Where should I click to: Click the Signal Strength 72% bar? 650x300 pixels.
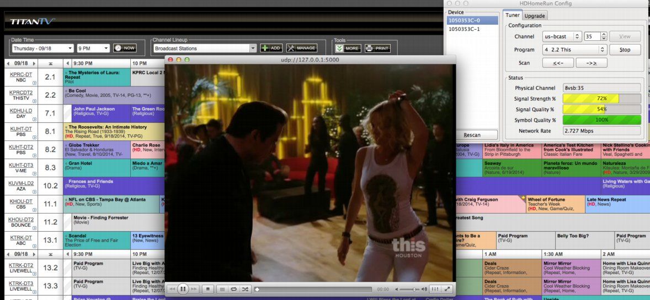coord(601,99)
